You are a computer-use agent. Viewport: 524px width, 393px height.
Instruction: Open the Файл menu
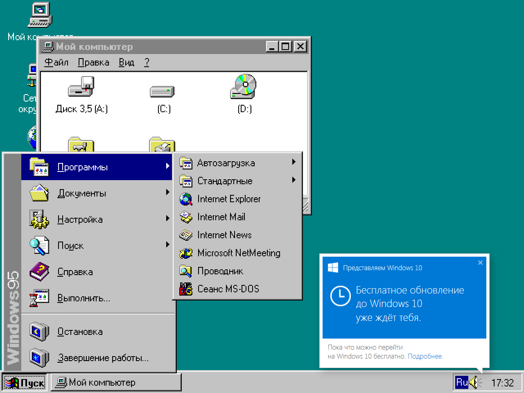pos(56,62)
